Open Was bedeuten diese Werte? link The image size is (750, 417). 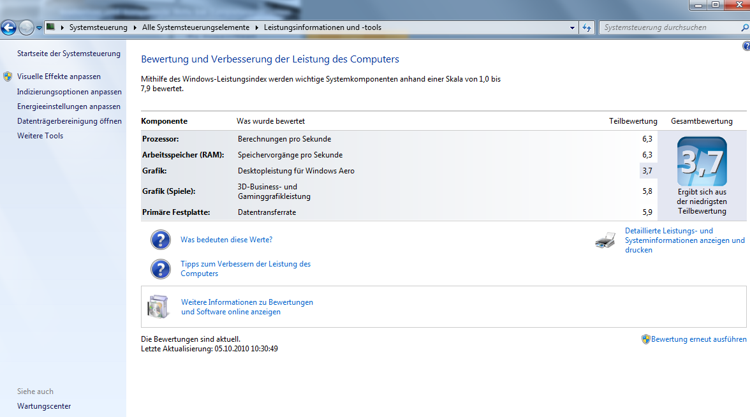[226, 240]
